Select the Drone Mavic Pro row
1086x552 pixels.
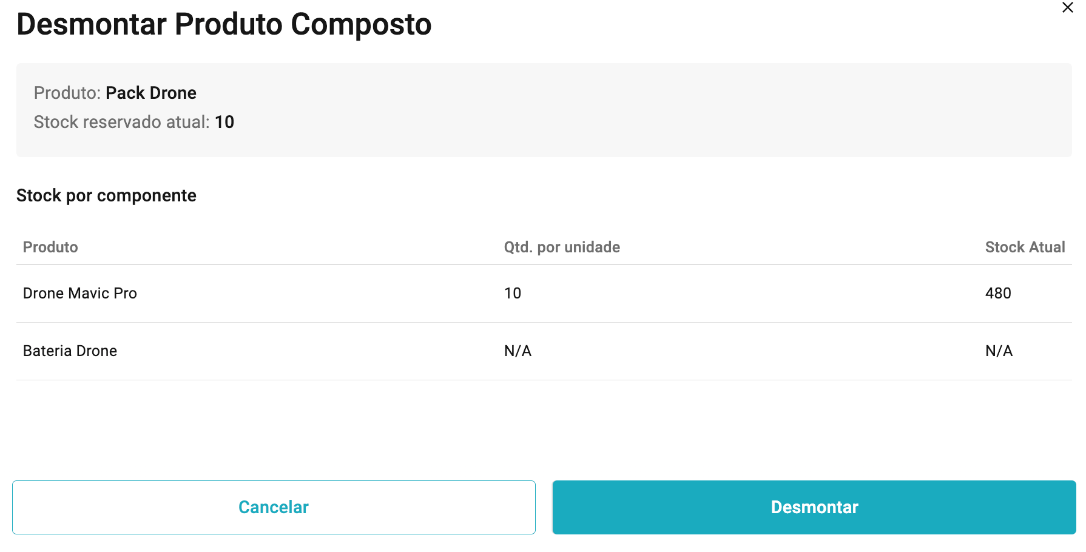tap(544, 294)
